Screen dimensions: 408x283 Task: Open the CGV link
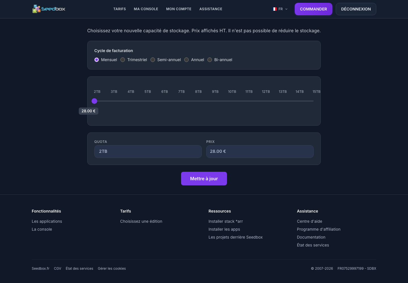click(58, 269)
